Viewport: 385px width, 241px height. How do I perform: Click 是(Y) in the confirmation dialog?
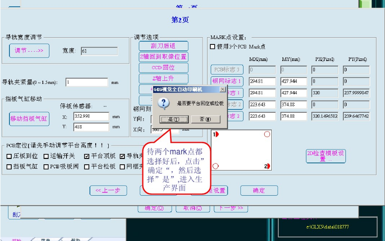[x=170, y=119]
